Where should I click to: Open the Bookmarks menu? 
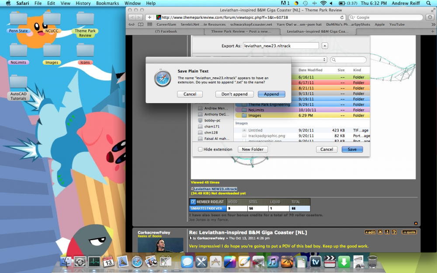[x=107, y=3]
